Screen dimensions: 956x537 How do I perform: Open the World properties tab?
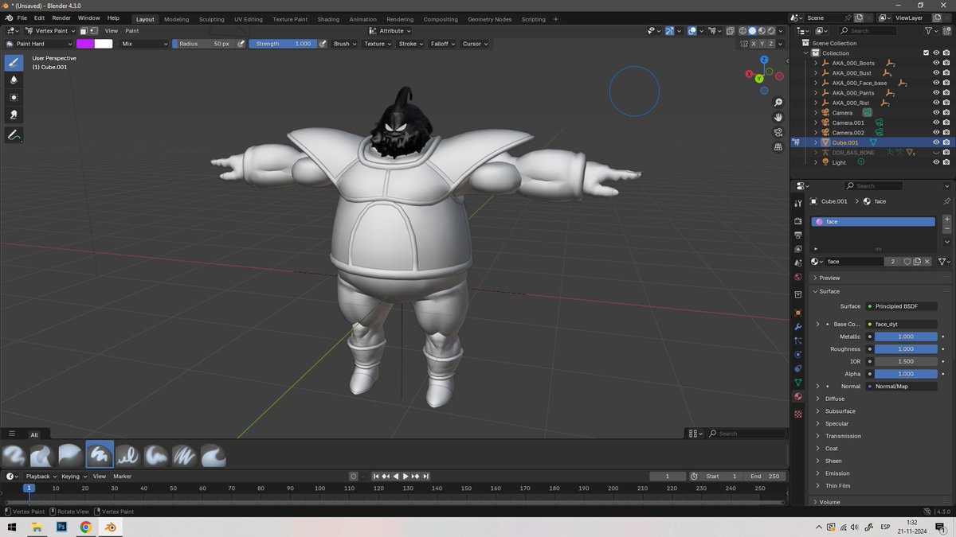click(797, 277)
